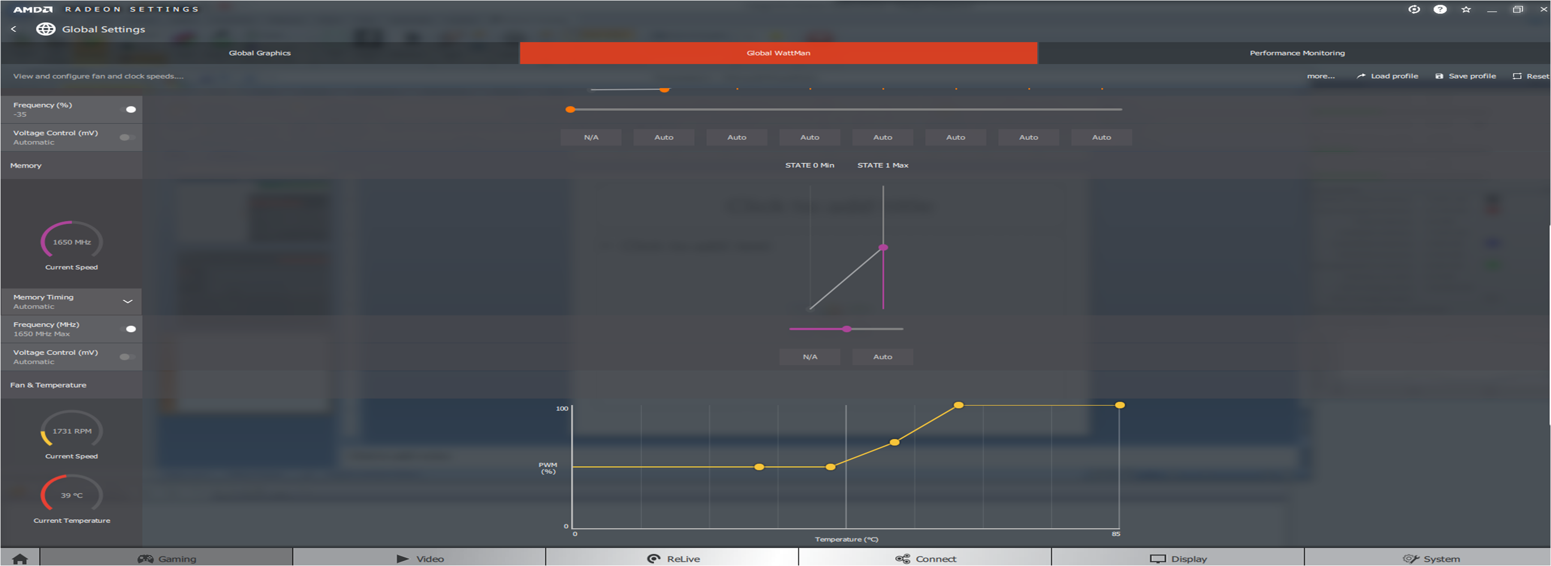
Task: Go back using the arrow icon
Action: [13, 29]
